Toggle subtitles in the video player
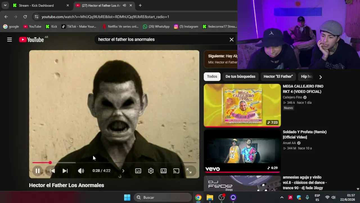The image size is (360, 203). (x=138, y=171)
